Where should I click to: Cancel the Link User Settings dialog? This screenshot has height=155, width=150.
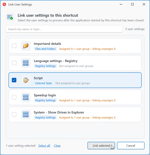[130, 145]
